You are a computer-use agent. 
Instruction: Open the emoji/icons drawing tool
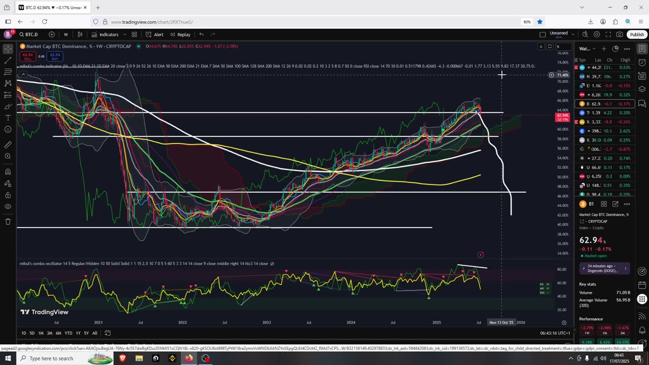(x=8, y=129)
